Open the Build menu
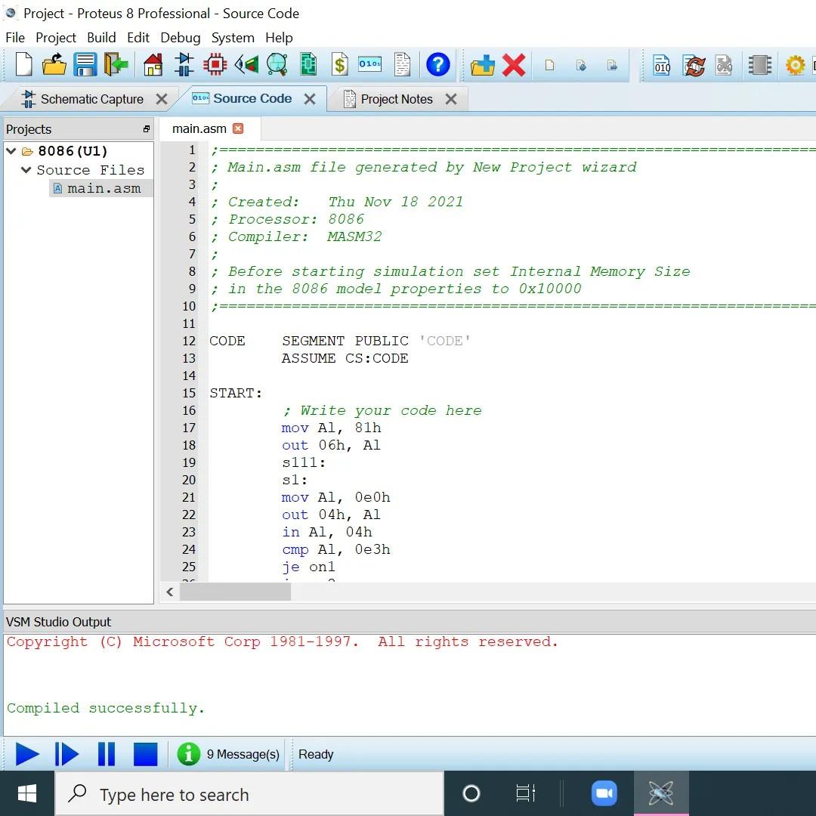Image resolution: width=816 pixels, height=816 pixels. pos(101,38)
